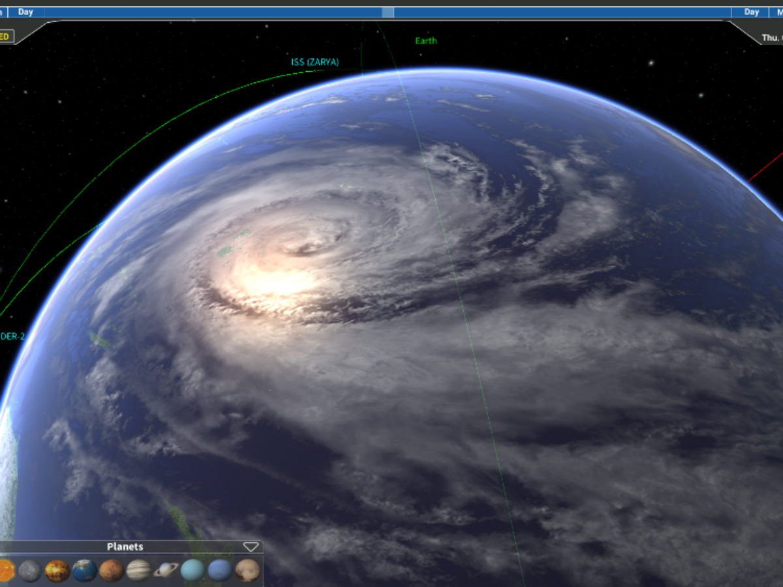
Task: Select the Pluto icon
Action: (247, 570)
